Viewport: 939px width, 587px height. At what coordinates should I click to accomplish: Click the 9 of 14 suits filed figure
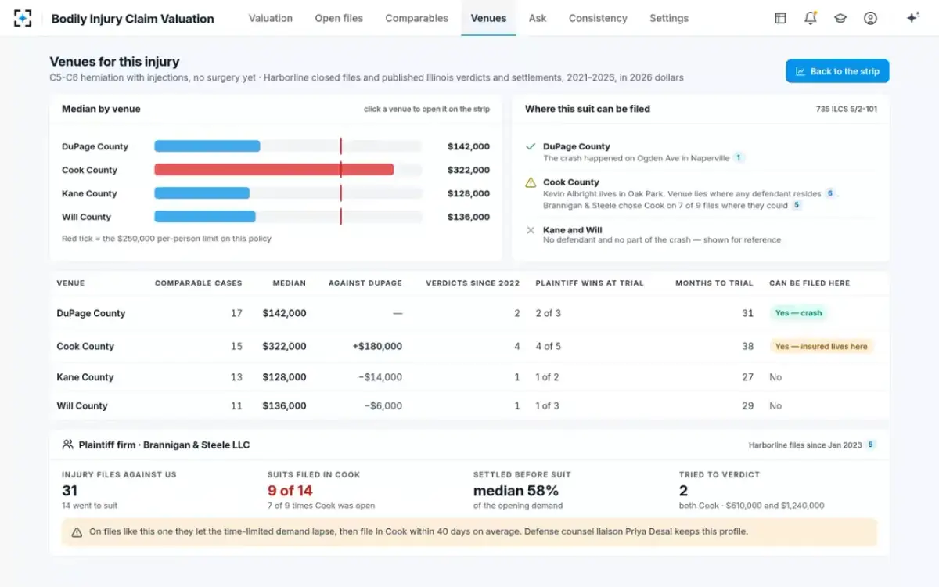pyautogui.click(x=290, y=491)
